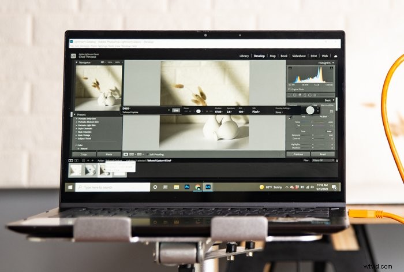Open the weather widget showing 83°F Sunny

pos(271,187)
